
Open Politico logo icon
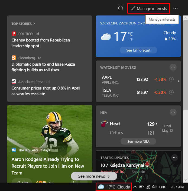pyautogui.click(x=14, y=34)
